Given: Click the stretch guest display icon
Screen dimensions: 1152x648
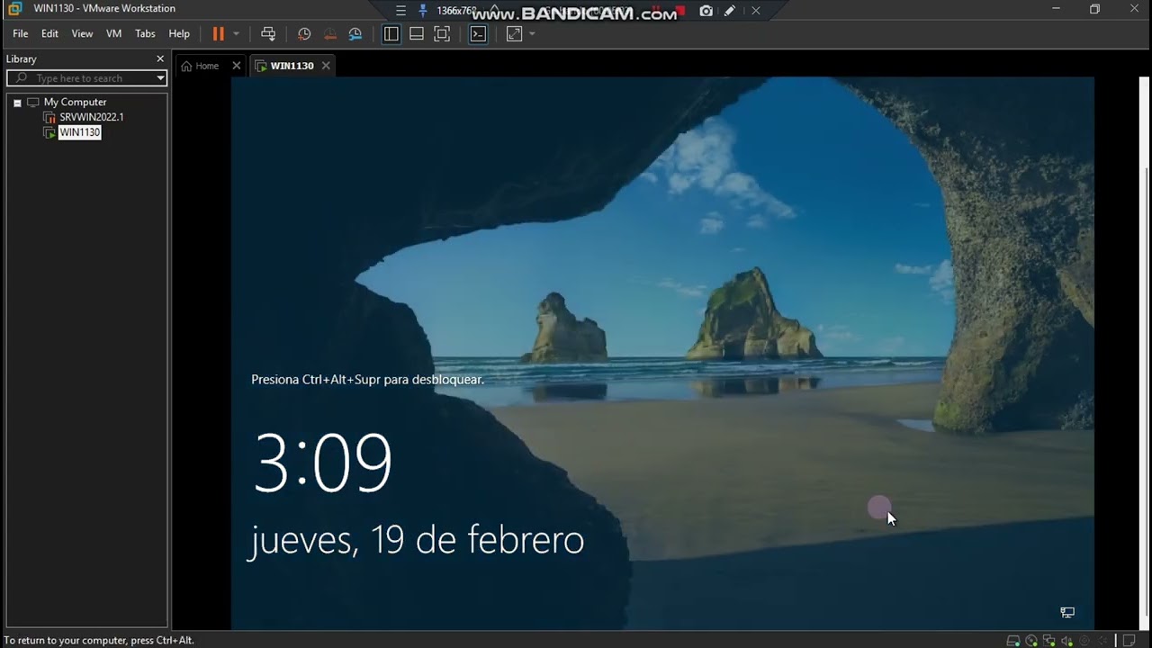Looking at the screenshot, I should click(x=514, y=33).
